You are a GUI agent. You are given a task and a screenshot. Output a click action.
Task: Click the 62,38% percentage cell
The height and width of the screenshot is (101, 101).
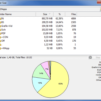[59, 19]
